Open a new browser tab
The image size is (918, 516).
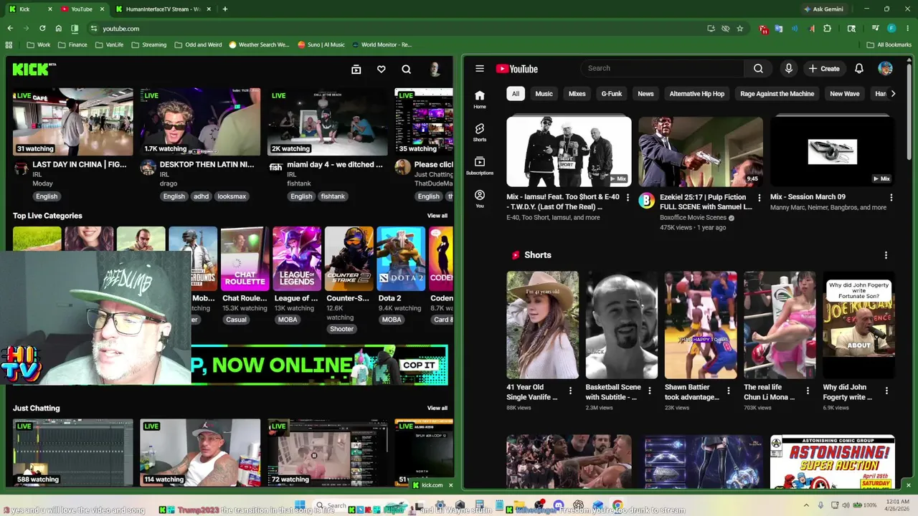click(225, 9)
